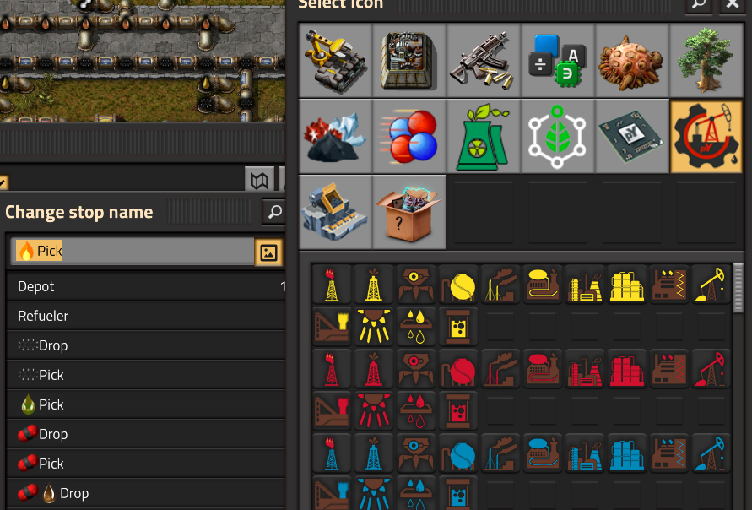
Task: Select the Depot stop name
Action: click(146, 286)
